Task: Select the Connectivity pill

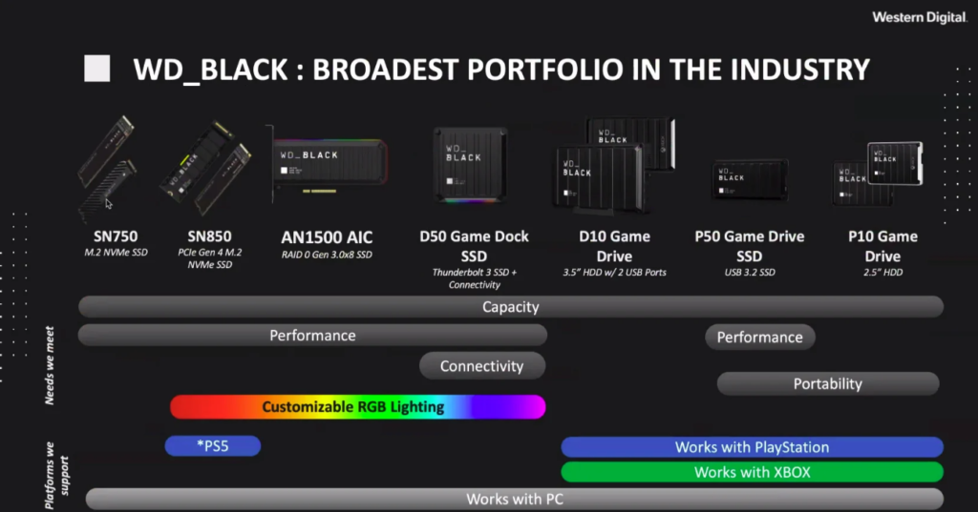Action: [482, 365]
